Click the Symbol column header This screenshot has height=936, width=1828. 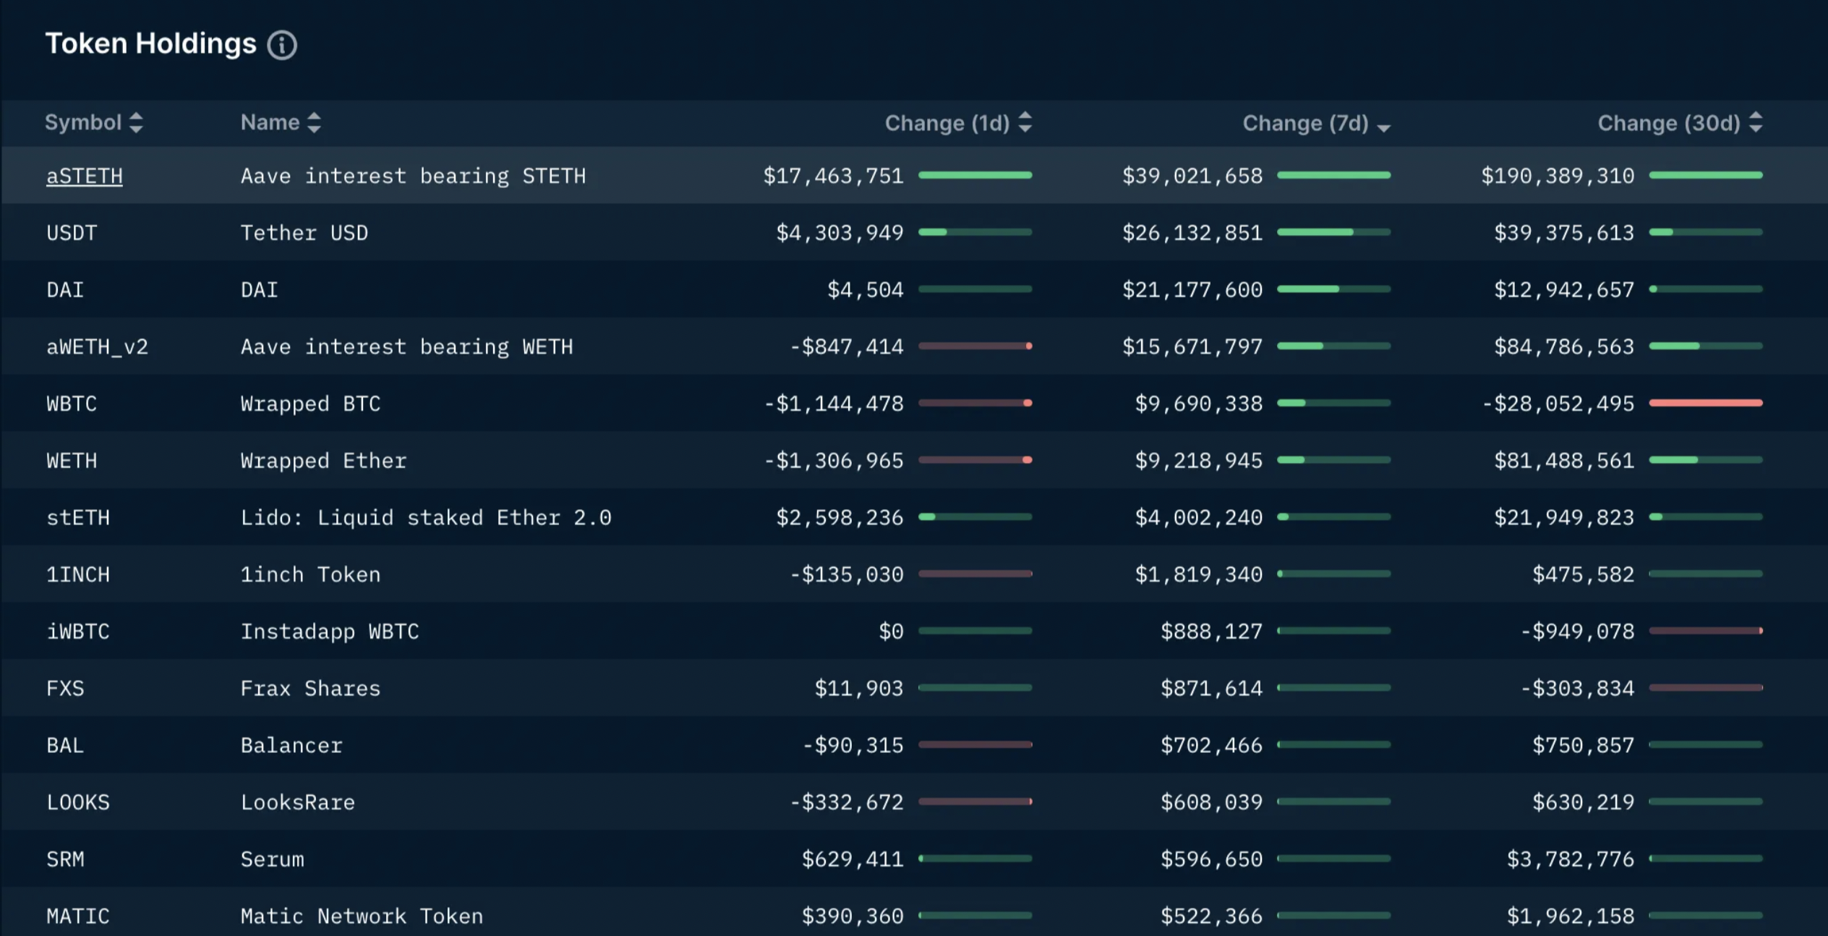pos(83,122)
